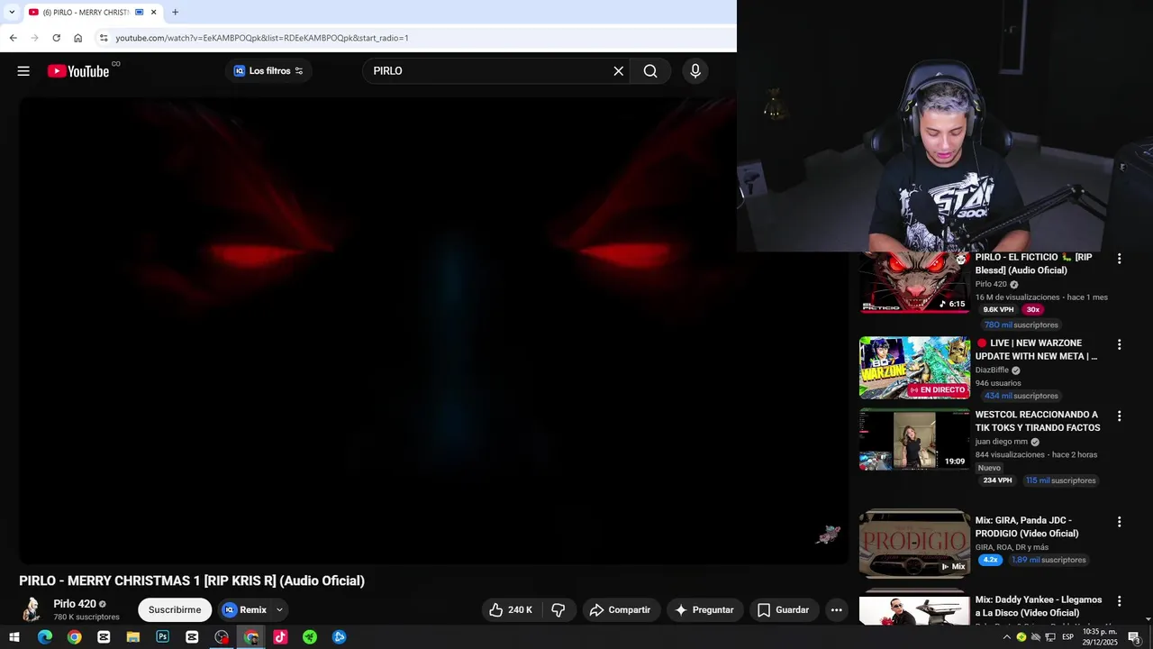Open the Pirlo 420 channel name link
1153x649 pixels.
tap(75, 604)
